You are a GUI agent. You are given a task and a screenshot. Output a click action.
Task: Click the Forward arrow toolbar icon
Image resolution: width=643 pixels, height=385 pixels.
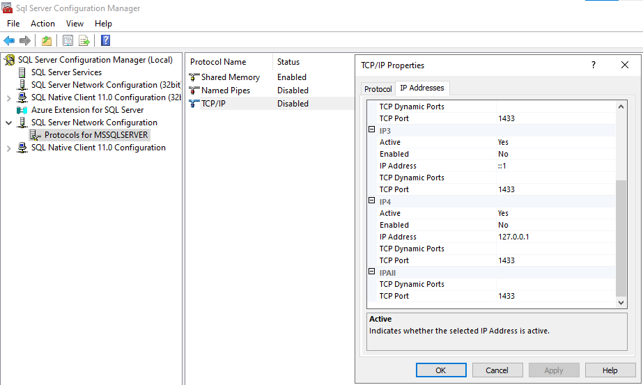click(x=24, y=40)
